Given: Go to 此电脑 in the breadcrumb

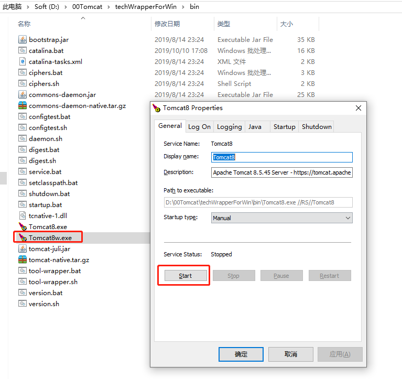Looking at the screenshot, I should point(12,7).
